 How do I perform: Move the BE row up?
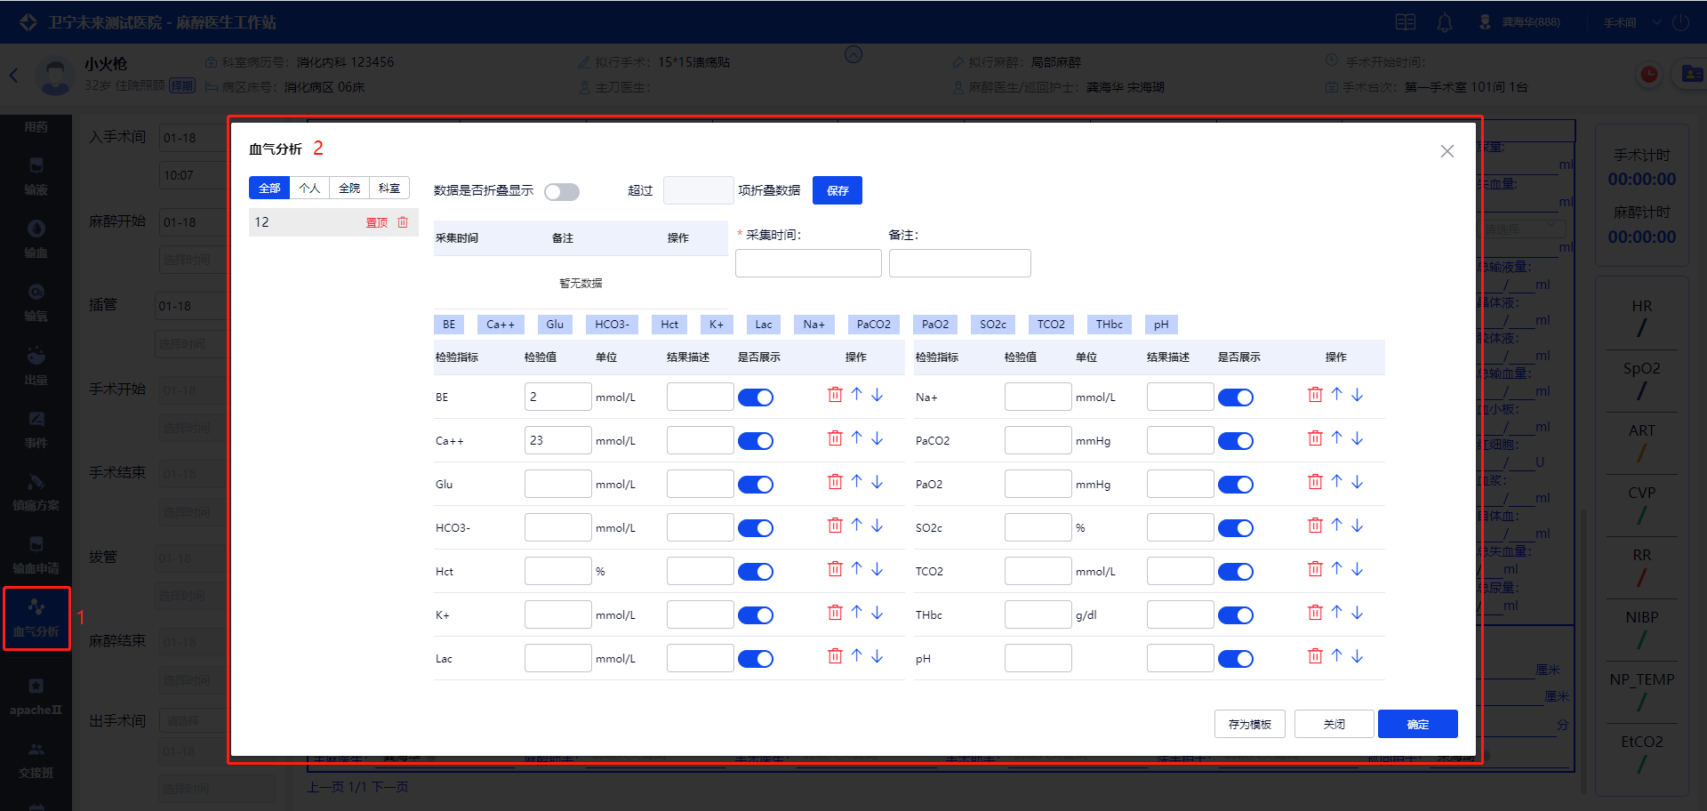tap(856, 394)
